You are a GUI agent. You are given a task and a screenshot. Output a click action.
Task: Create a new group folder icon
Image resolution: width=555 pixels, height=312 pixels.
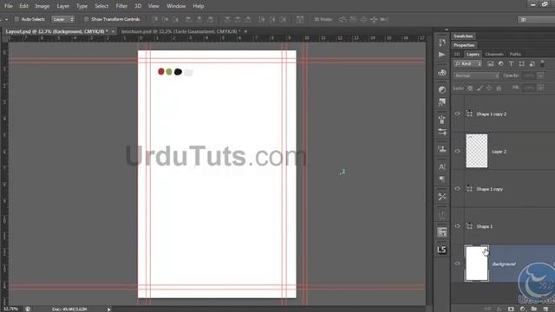click(534, 309)
